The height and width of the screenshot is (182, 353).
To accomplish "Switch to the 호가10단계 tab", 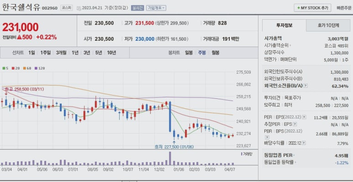I will coord(328,25).
